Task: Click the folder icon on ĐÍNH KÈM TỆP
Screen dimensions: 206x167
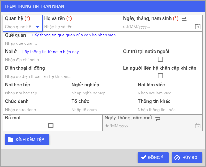Action: click(x=10, y=139)
